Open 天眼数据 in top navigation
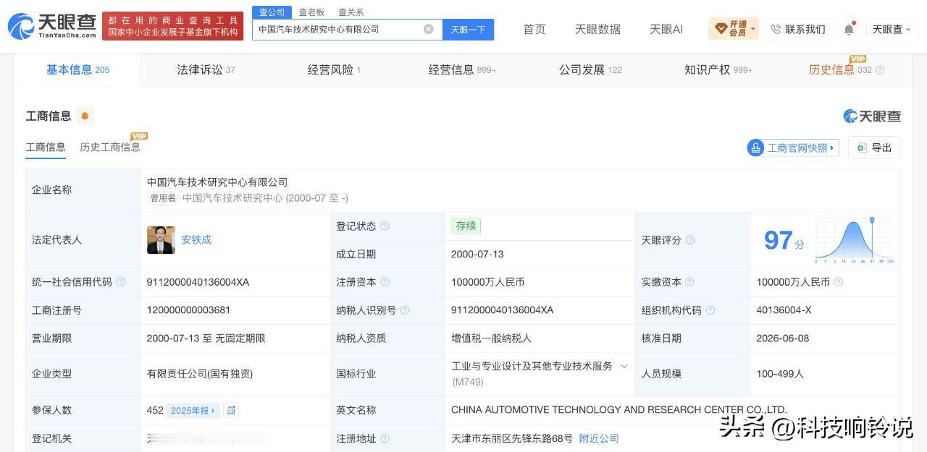Viewport: 927px width, 452px height. (x=597, y=29)
